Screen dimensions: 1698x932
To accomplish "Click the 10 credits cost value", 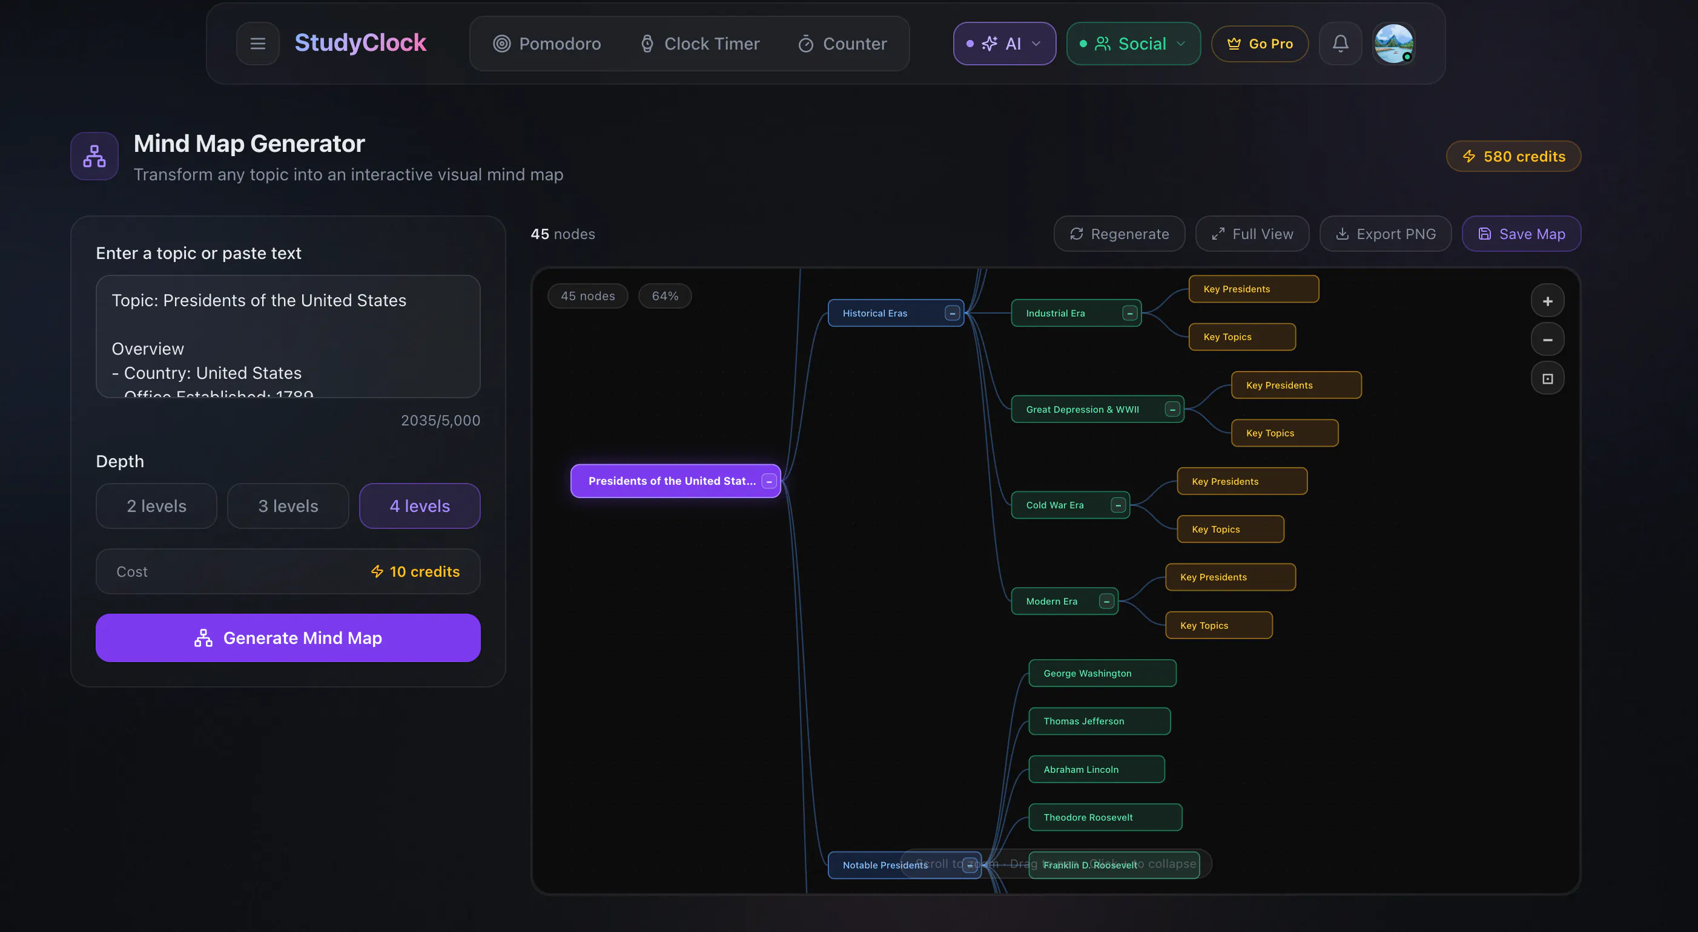I will click(415, 572).
